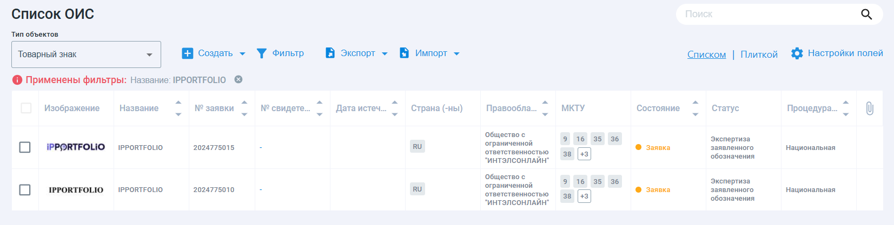Click the Filter funnel icon

[261, 53]
